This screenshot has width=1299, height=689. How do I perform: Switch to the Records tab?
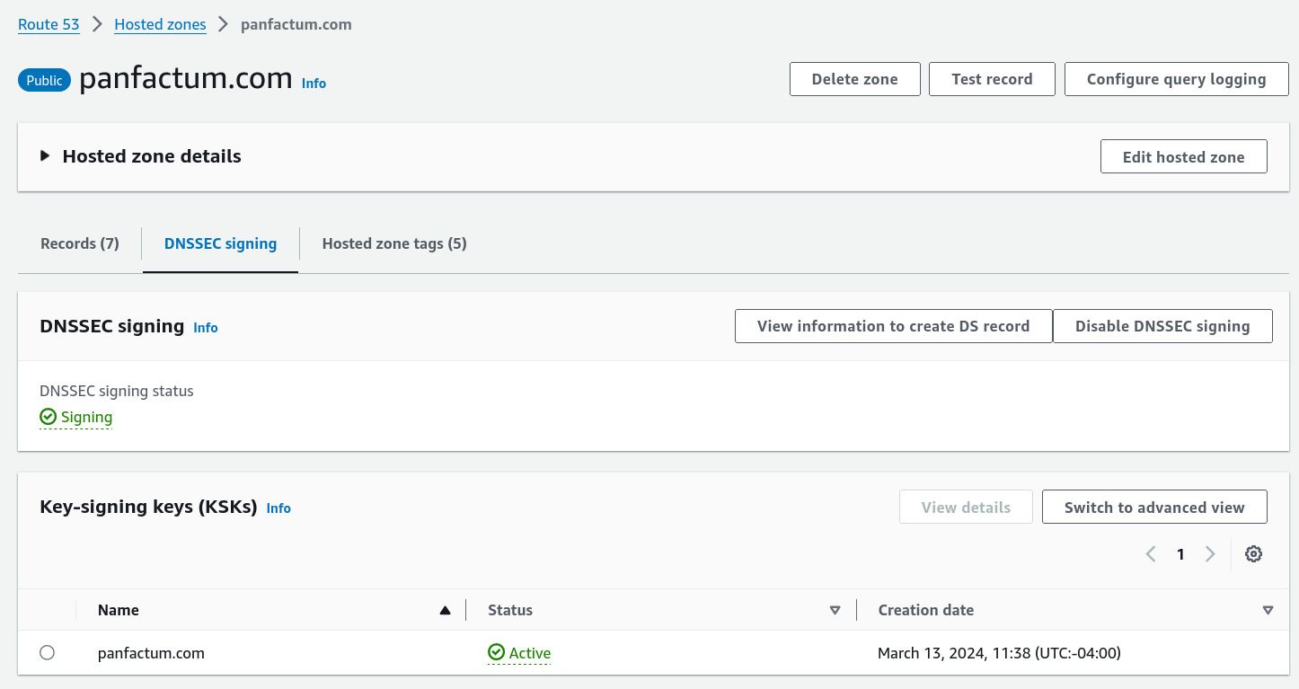point(79,243)
